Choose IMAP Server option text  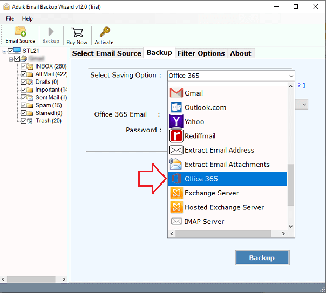[x=204, y=222]
